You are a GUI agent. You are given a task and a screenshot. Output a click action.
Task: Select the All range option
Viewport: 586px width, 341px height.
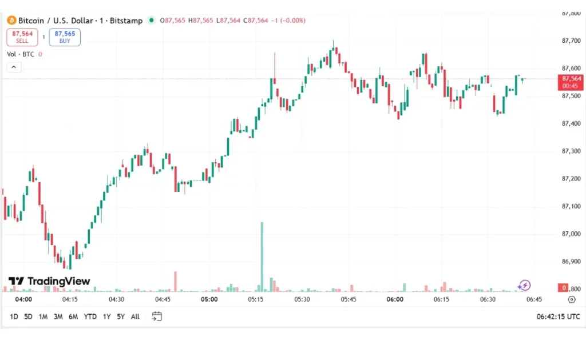coord(134,316)
